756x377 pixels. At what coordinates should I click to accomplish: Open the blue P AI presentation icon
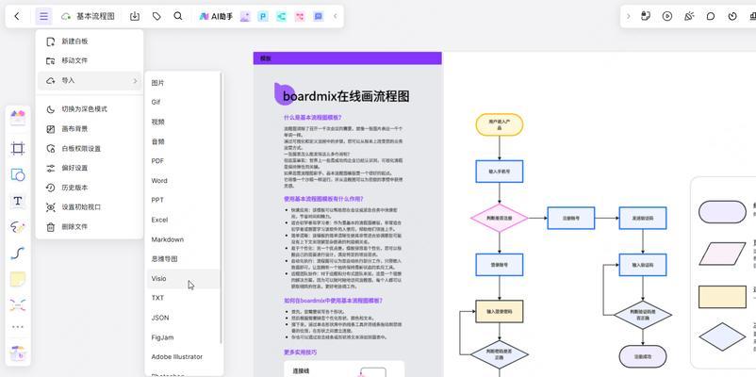pyautogui.click(x=263, y=16)
